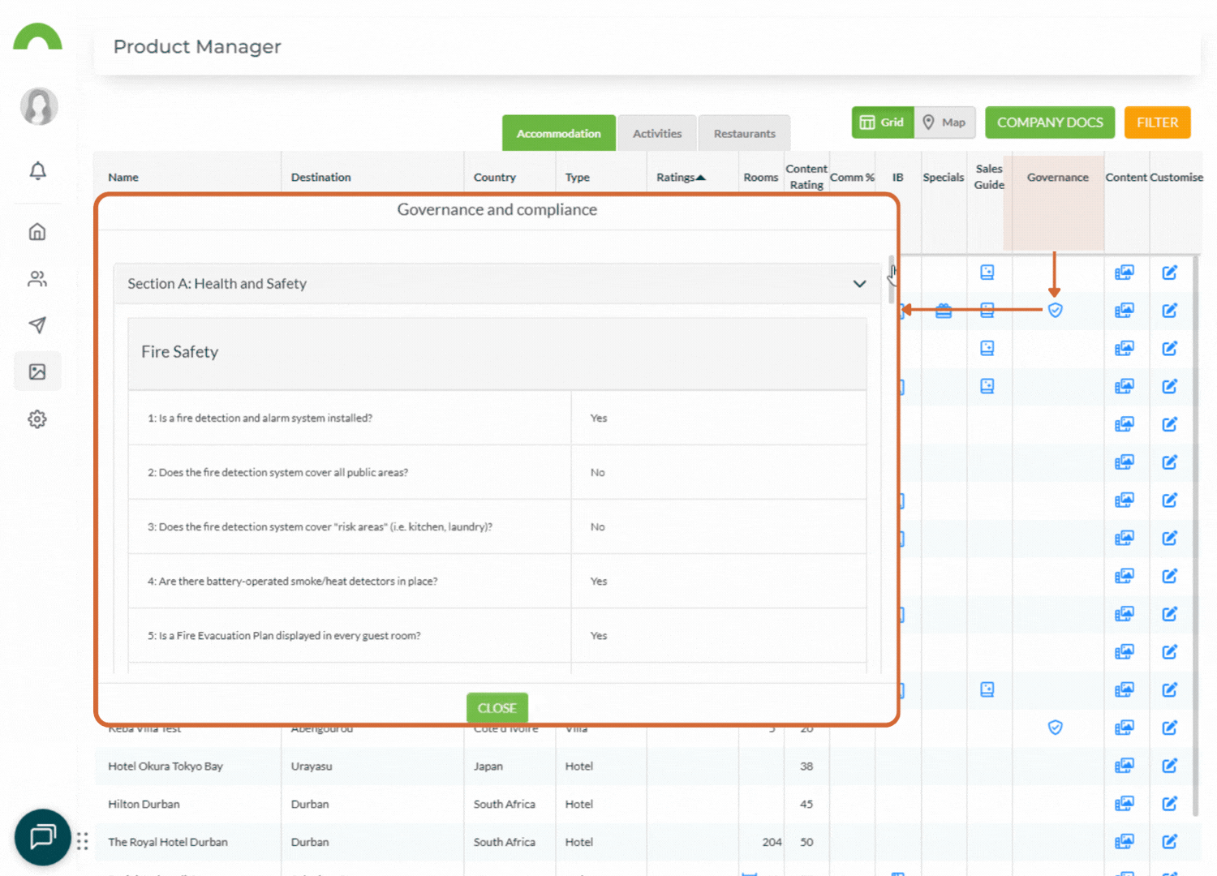Switch to Map view

pyautogui.click(x=944, y=122)
